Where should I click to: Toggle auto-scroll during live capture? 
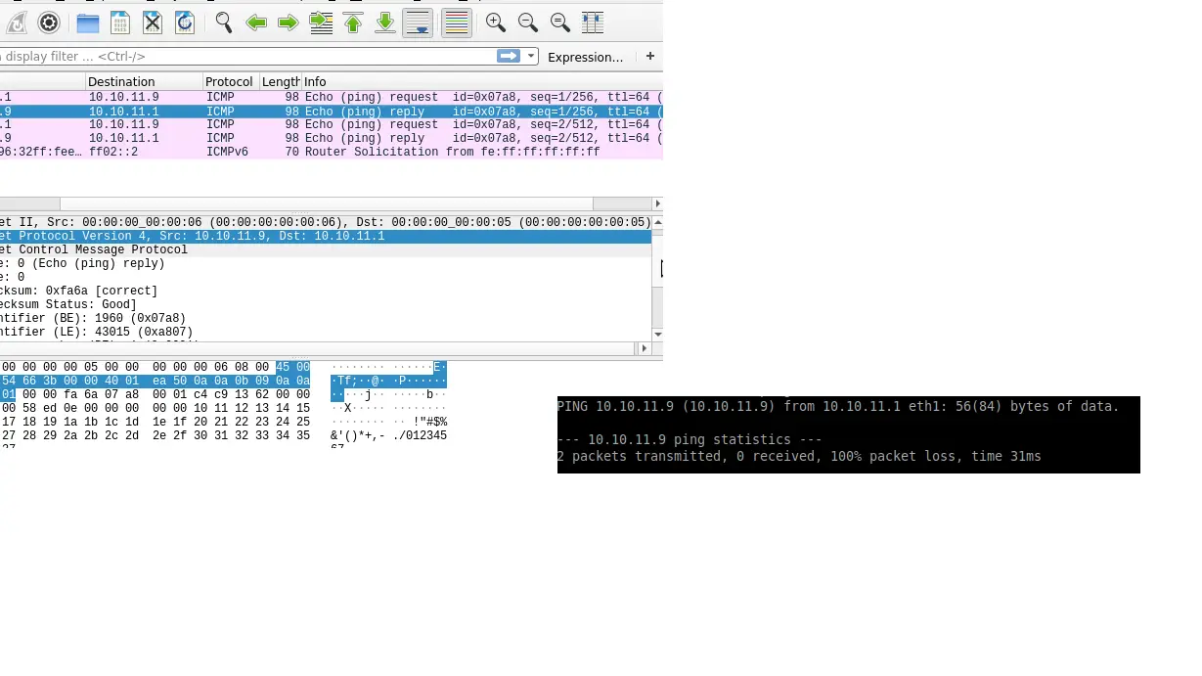click(x=418, y=23)
